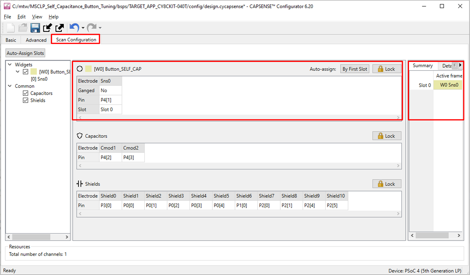Image resolution: width=470 pixels, height=275 pixels.
Task: Click the shield-shaped Capacitors section icon
Action: [x=80, y=136]
